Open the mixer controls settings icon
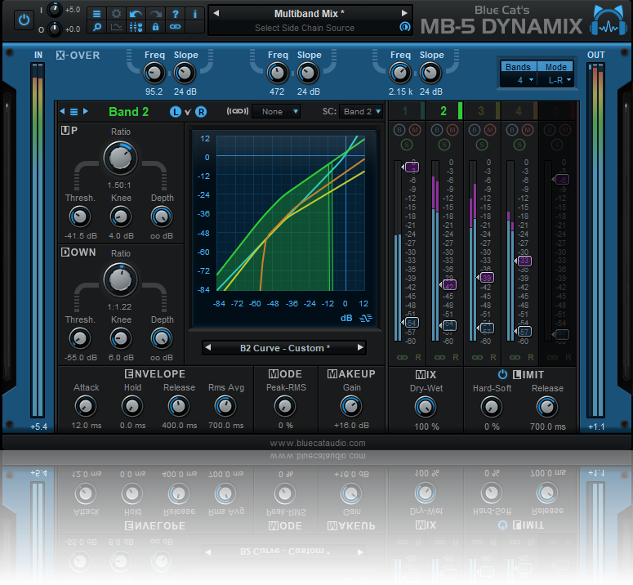 coord(136,27)
